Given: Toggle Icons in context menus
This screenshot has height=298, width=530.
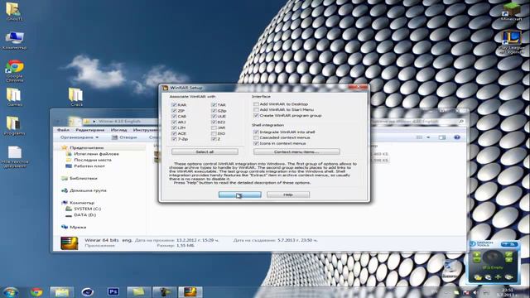Looking at the screenshot, I should coord(256,143).
